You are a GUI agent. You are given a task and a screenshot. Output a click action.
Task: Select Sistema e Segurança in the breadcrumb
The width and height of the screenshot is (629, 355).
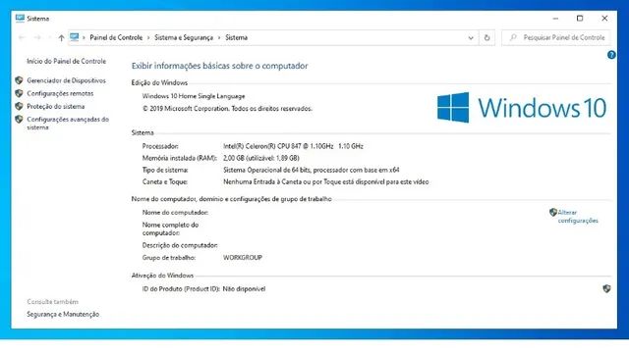[x=184, y=37]
